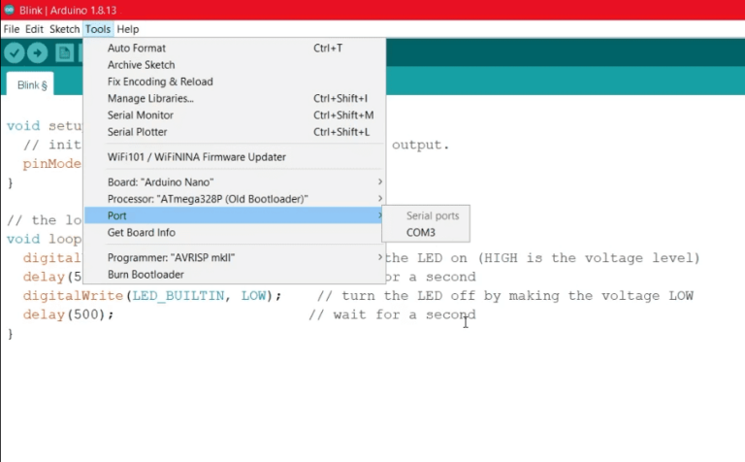Click the highlighted Port menu item
Viewport: 745px width, 462px height.
click(235, 215)
